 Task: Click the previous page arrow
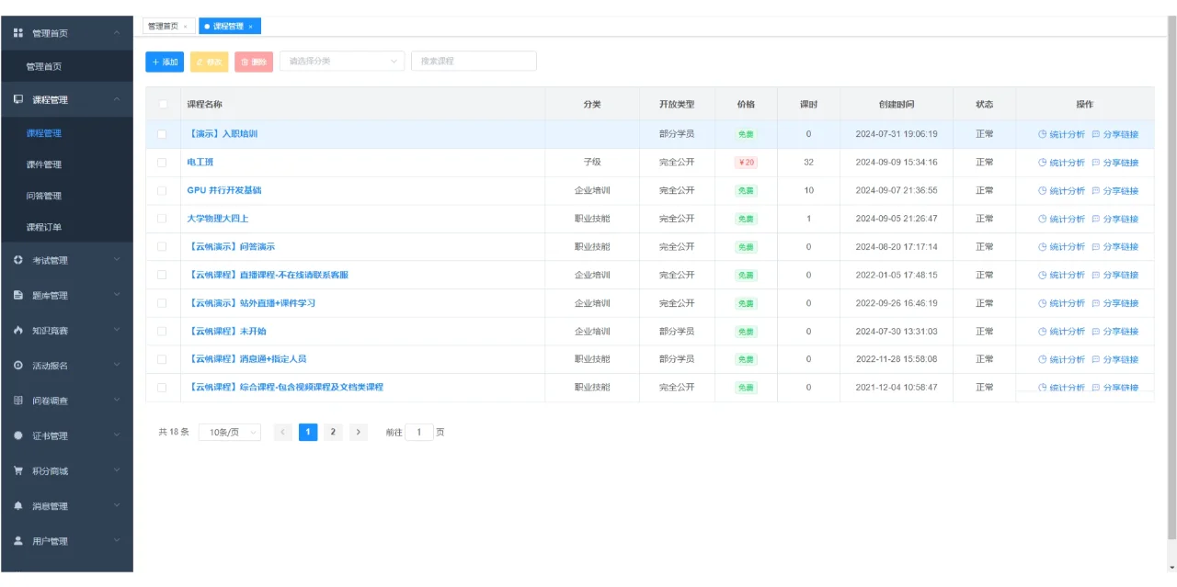click(283, 432)
